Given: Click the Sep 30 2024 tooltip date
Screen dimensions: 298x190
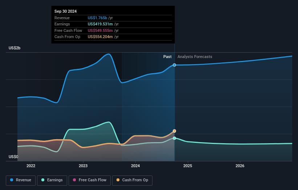Looking at the screenshot, I should pos(66,11).
